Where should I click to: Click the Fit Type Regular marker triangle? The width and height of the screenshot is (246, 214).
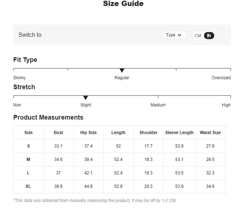122,70
